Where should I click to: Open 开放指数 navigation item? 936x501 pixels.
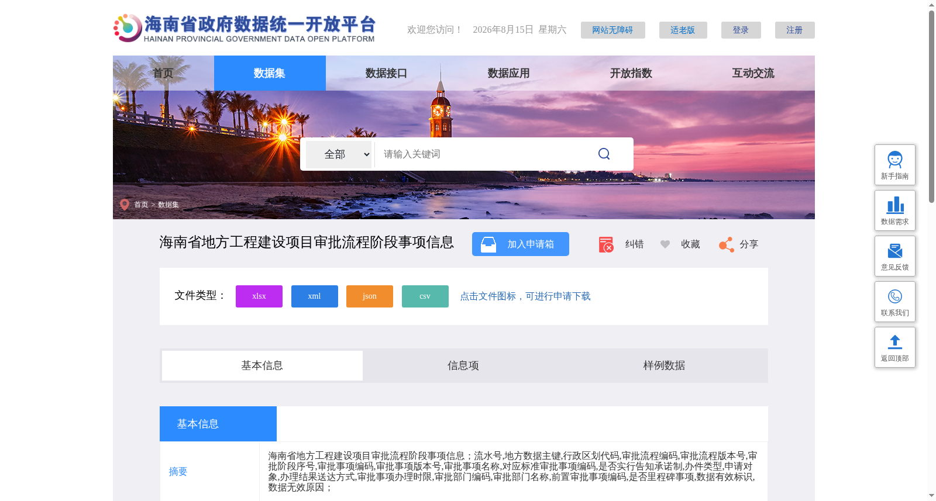[631, 73]
